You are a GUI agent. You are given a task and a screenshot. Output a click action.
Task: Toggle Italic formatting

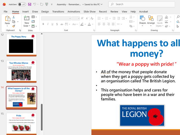click(48, 24)
